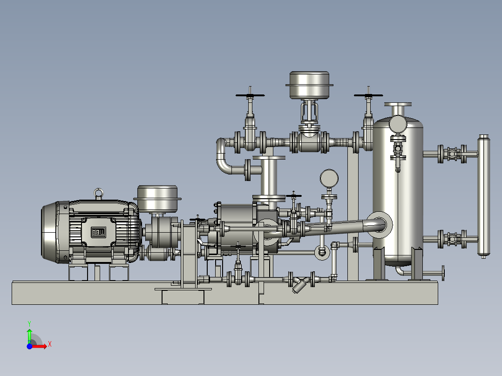
Task: Click the red X axis arrow of the triad
Action: 40,346
